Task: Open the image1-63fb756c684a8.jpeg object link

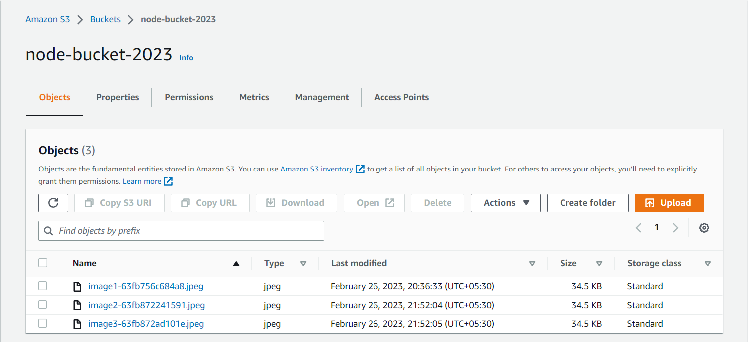Action: point(146,286)
